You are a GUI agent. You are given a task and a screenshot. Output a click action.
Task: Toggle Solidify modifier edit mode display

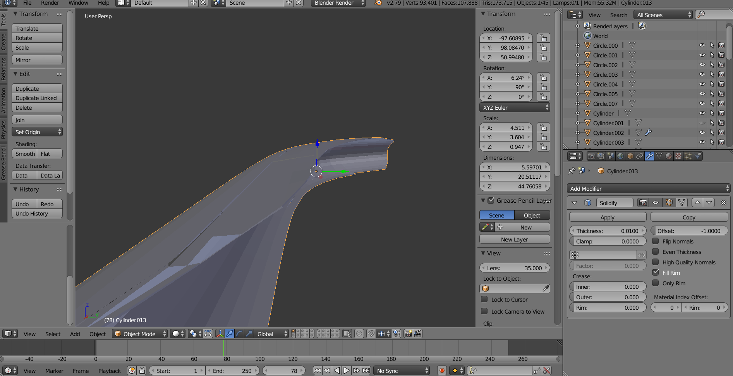click(x=669, y=203)
